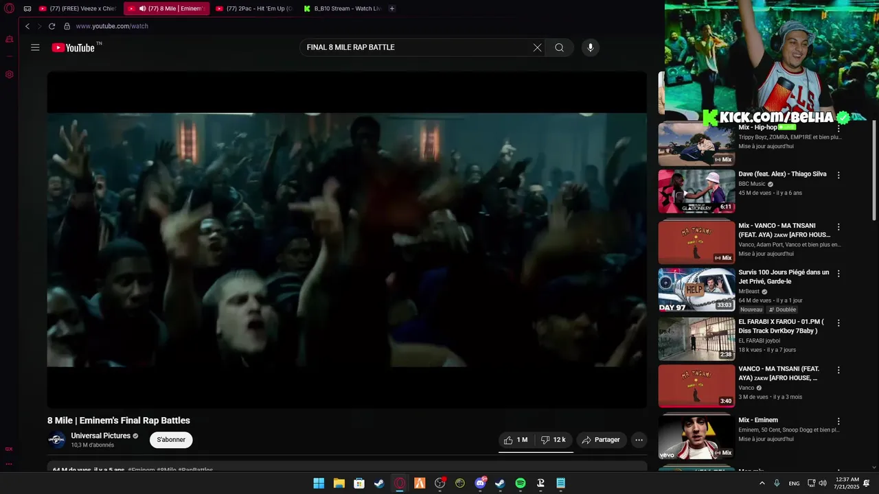Open EL FARABI X FAROU thumbnail
This screenshot has width=879, height=494.
pos(696,338)
